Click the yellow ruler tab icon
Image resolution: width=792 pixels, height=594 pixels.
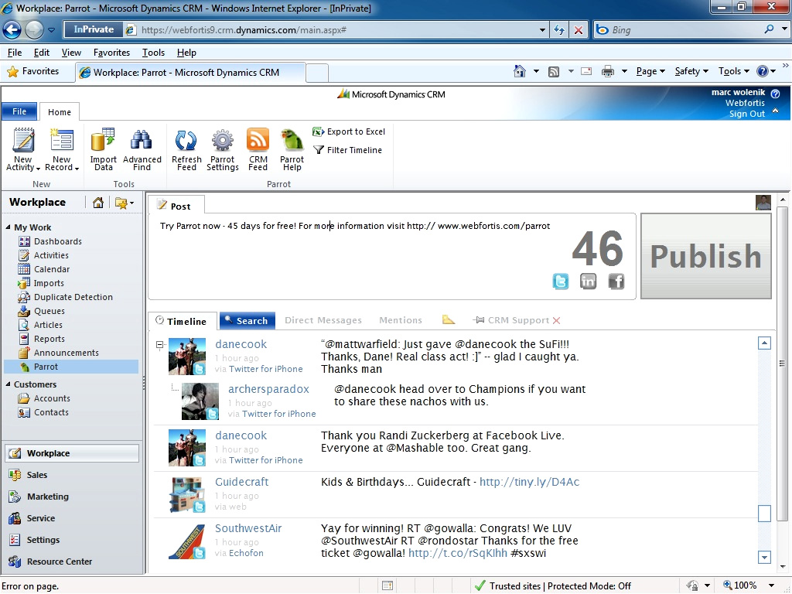tap(449, 319)
